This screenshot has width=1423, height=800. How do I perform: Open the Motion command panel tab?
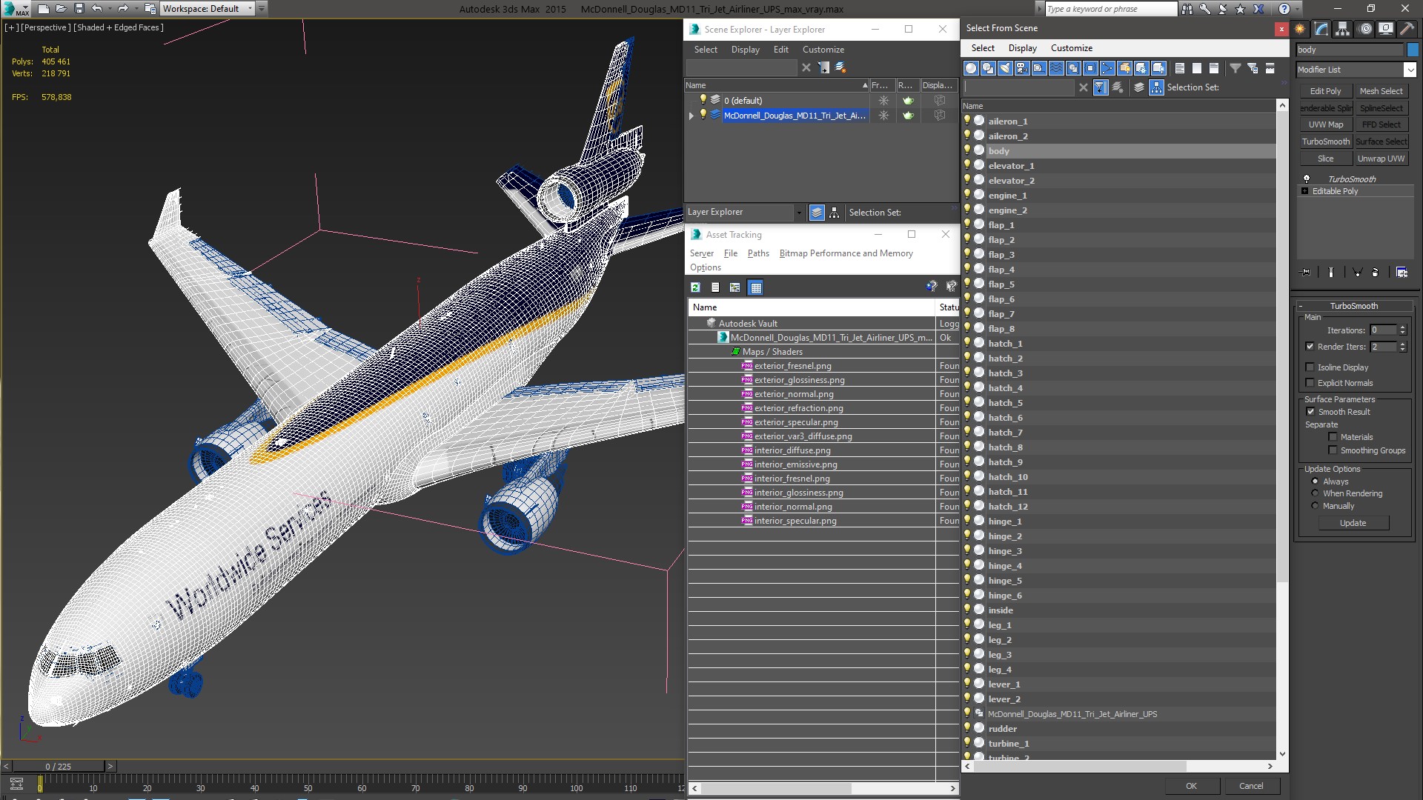[x=1365, y=29]
